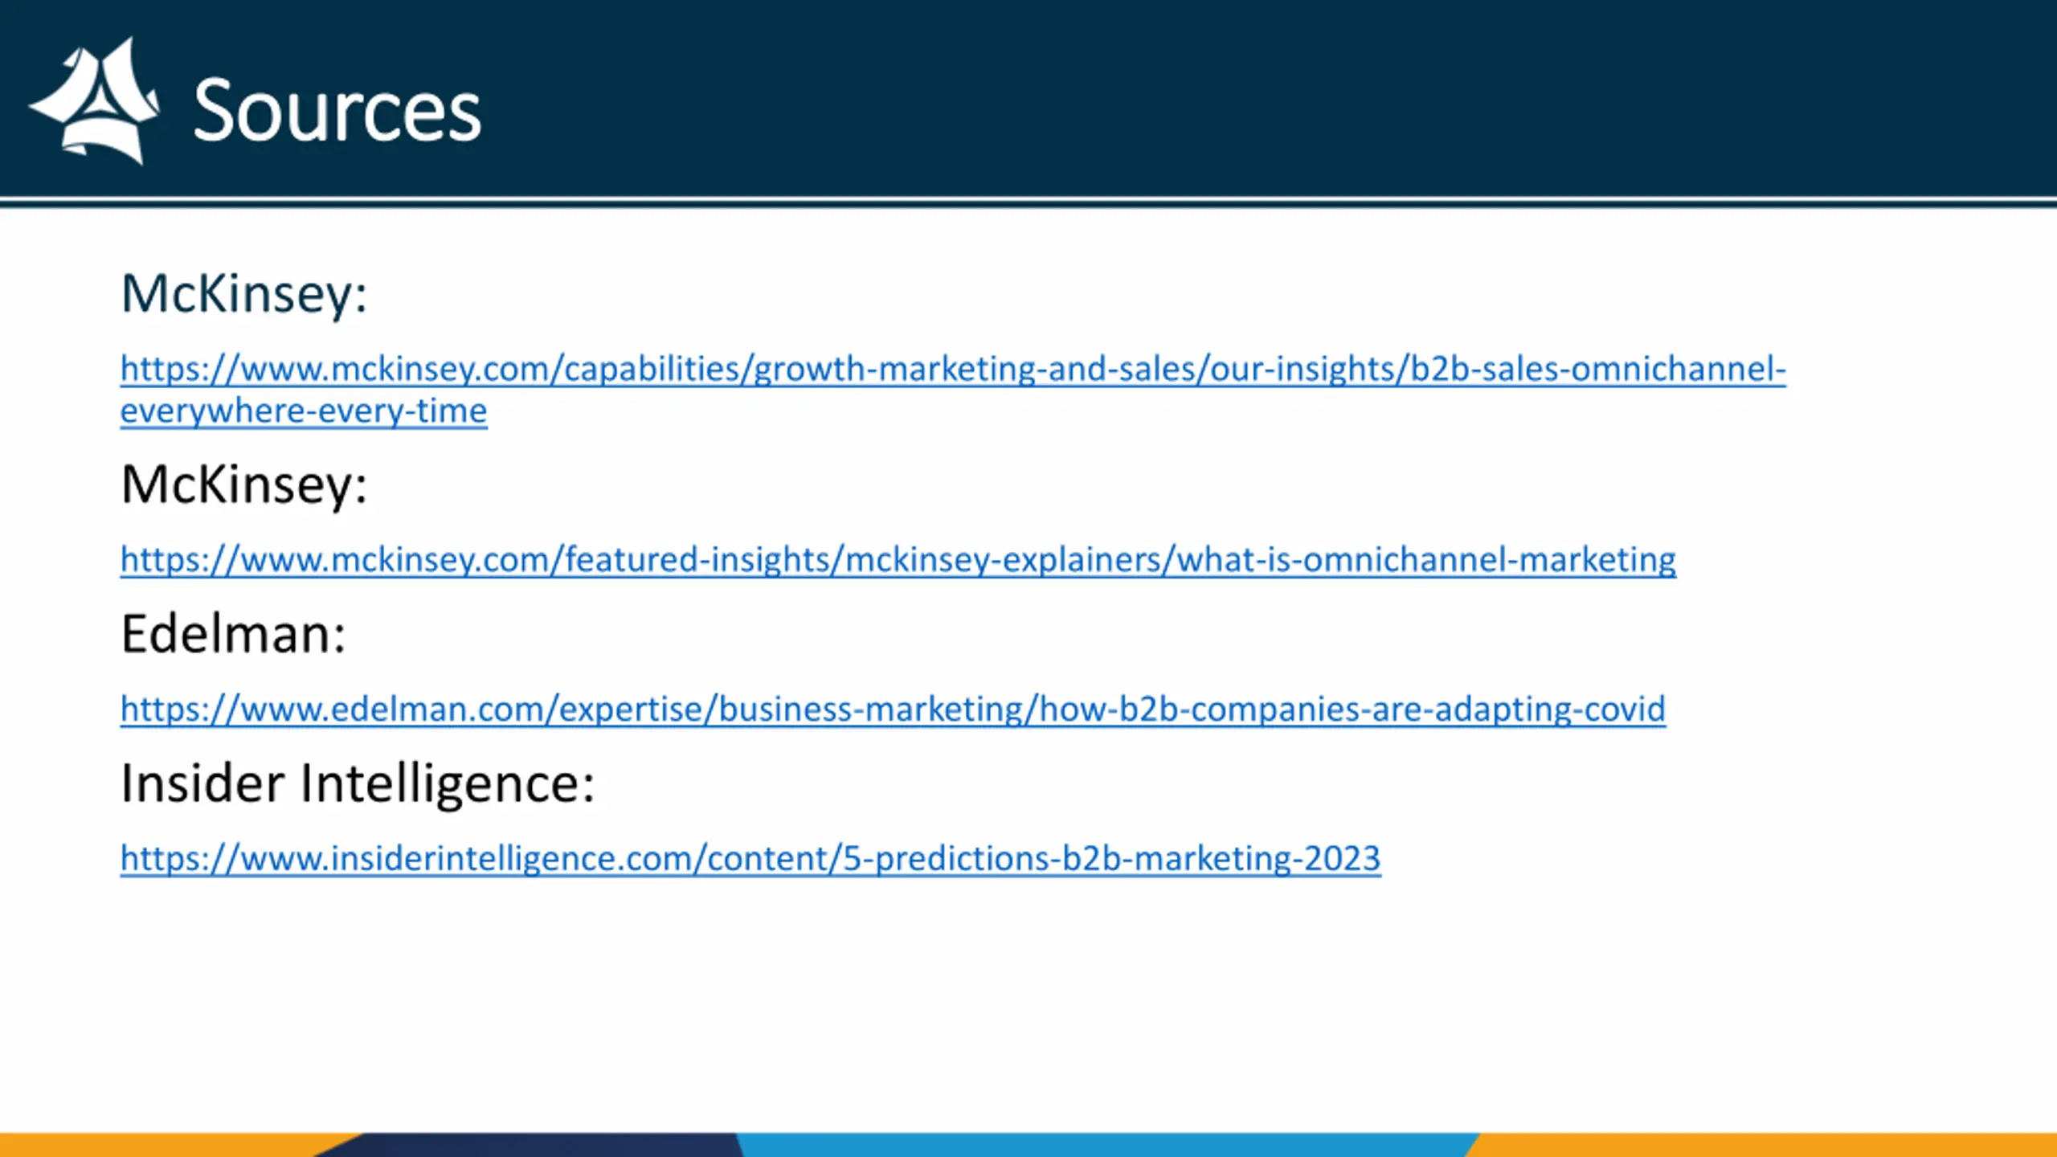
Task: Follow the Edelman business-marketing link
Action: coord(893,709)
